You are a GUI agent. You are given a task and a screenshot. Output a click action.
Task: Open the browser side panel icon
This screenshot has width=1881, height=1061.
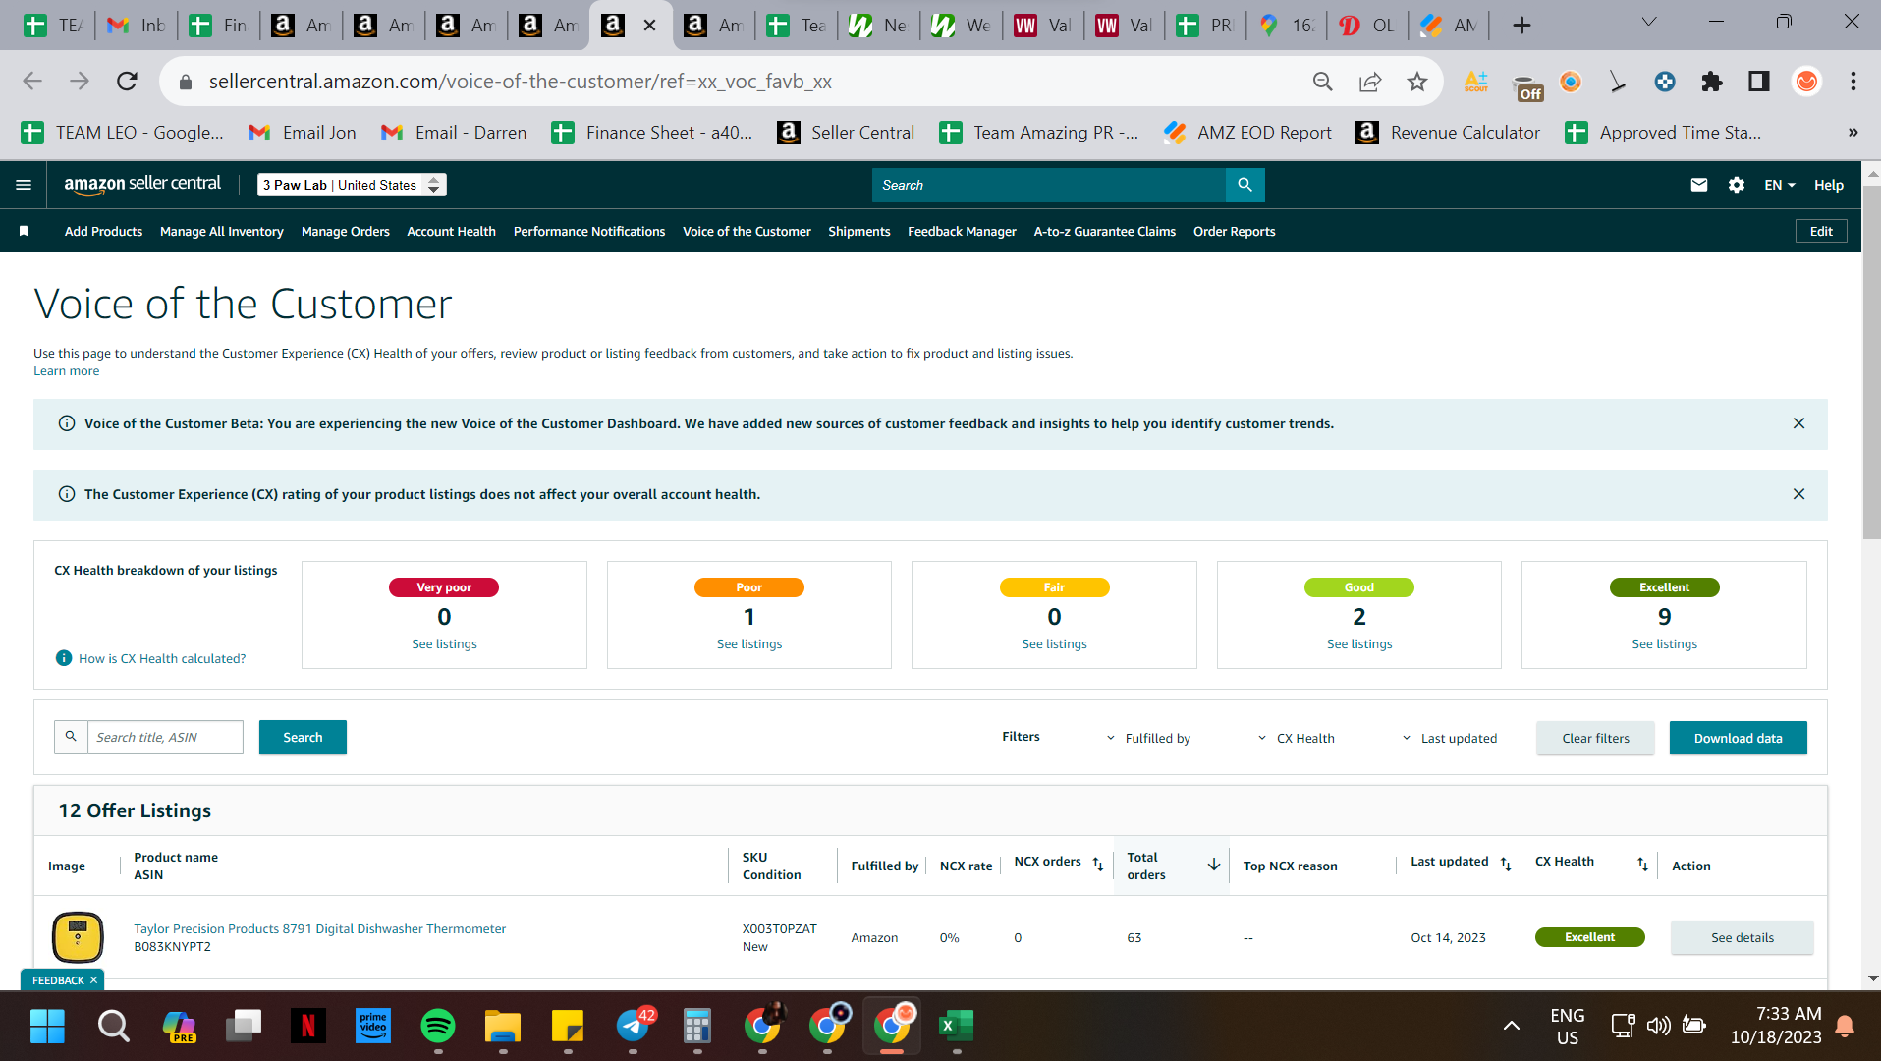point(1758,82)
